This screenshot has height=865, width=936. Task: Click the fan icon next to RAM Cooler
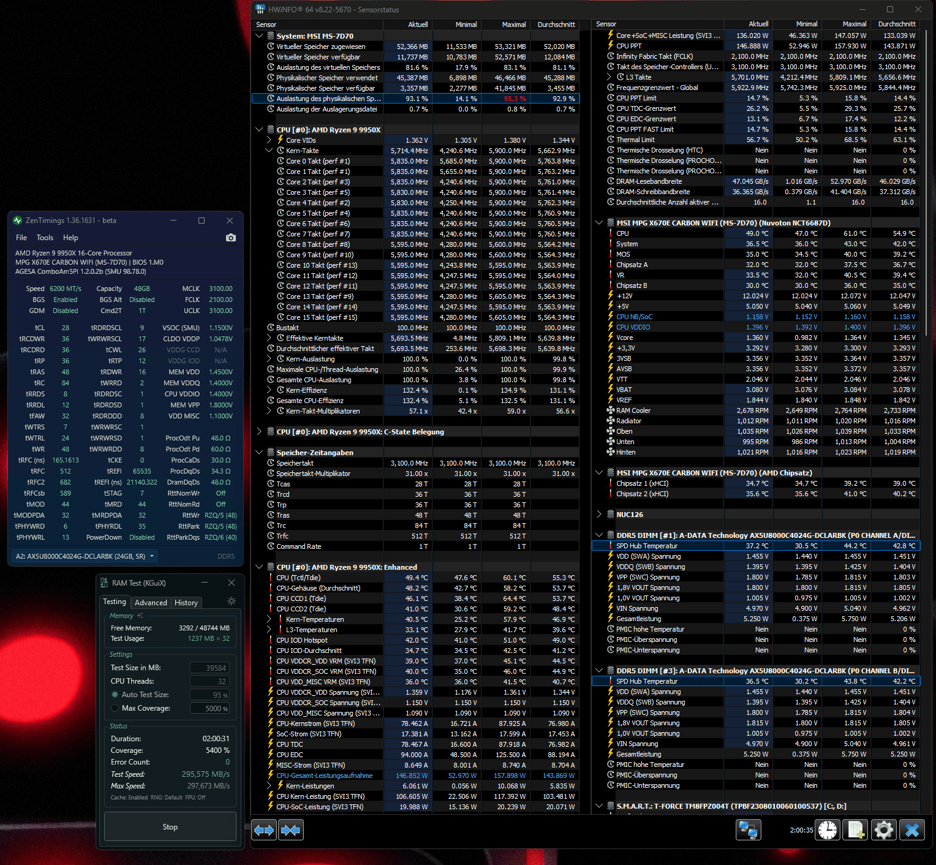click(610, 410)
